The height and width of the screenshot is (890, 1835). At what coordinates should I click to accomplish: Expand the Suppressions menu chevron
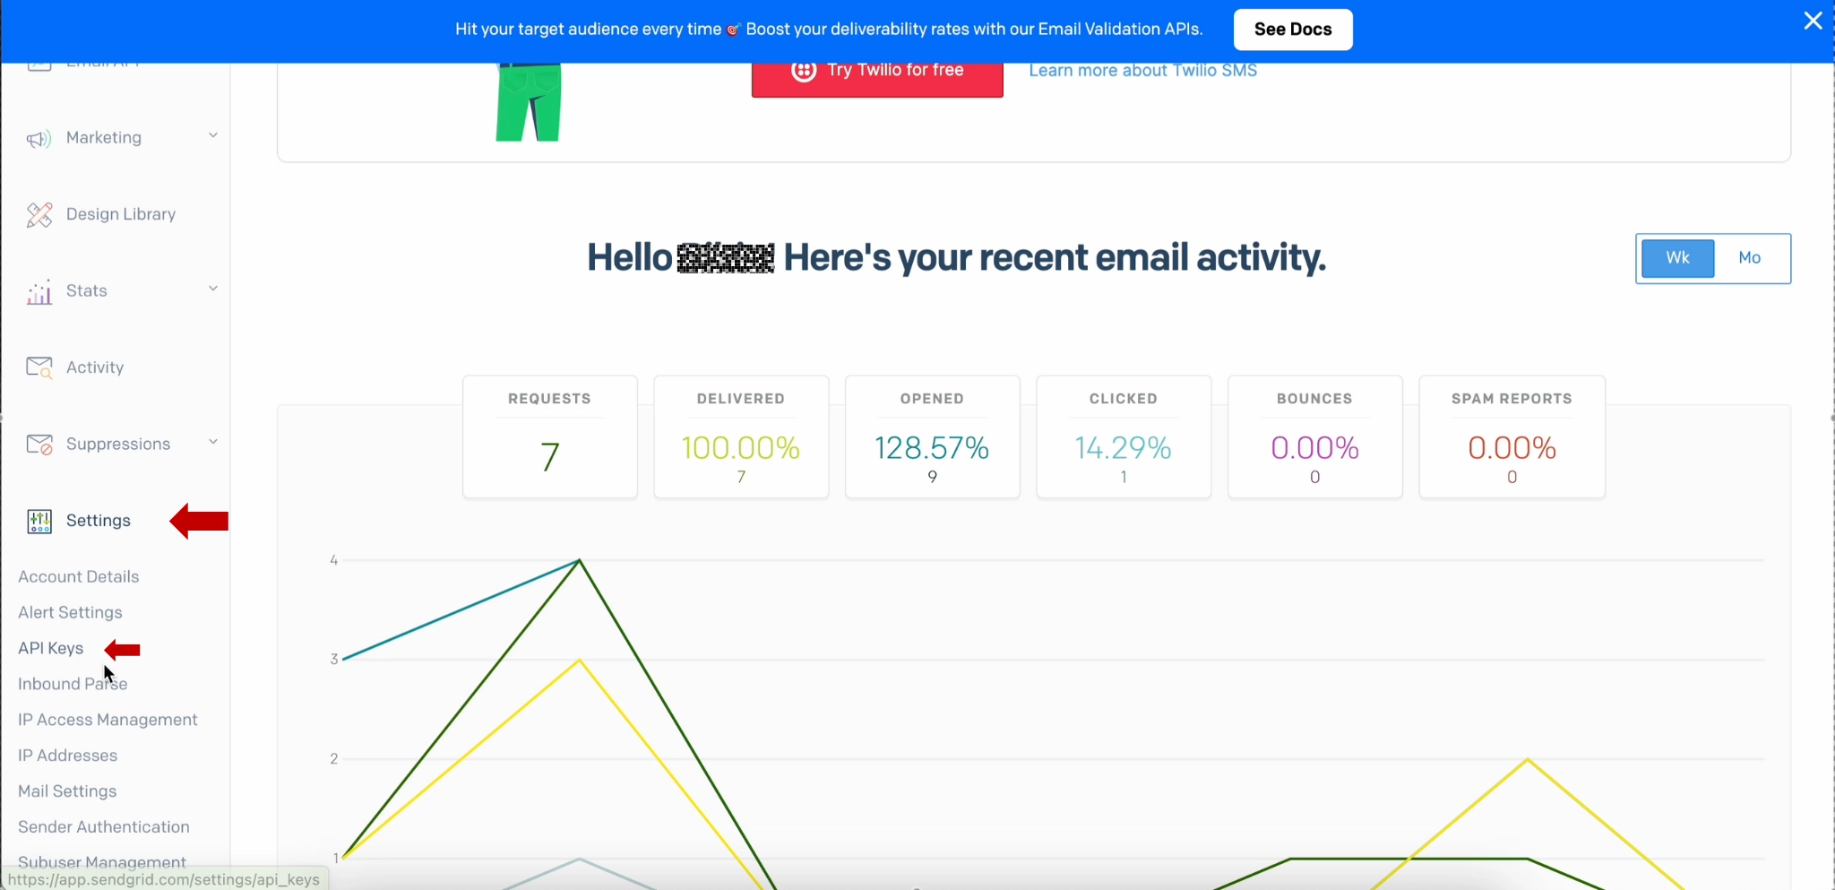tap(213, 442)
